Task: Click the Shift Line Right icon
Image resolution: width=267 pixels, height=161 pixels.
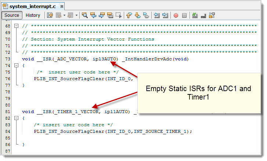Action: coord(165,15)
